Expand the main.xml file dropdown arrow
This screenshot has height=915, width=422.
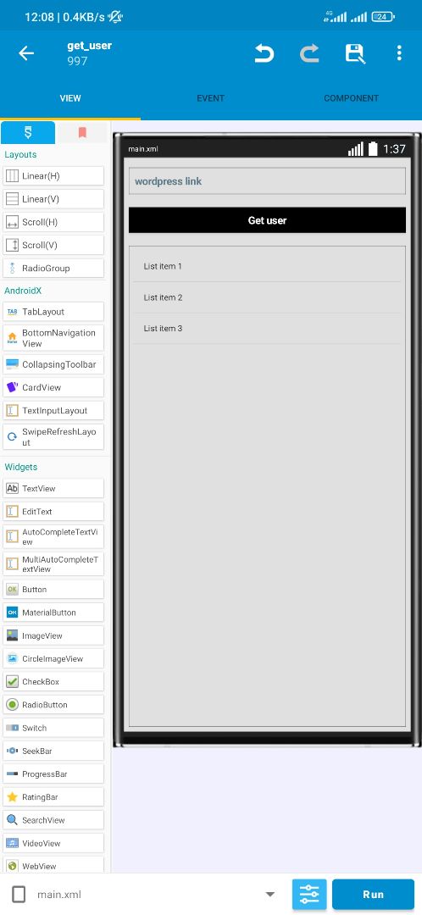(x=269, y=894)
